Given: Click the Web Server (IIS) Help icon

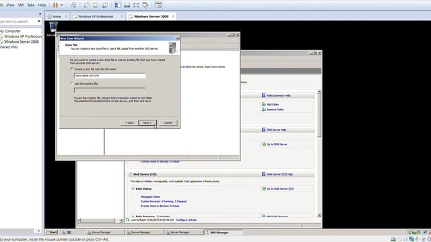Looking at the screenshot, I should [263, 174].
